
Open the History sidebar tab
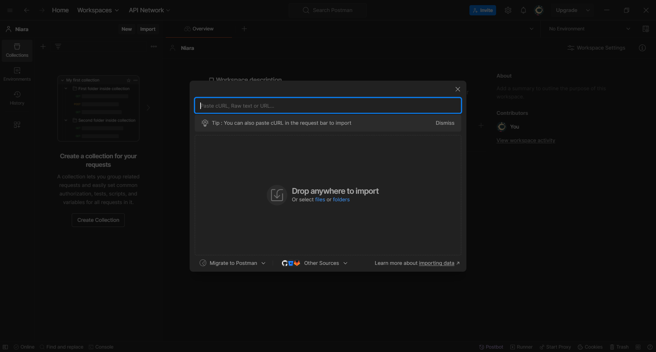pos(17,98)
